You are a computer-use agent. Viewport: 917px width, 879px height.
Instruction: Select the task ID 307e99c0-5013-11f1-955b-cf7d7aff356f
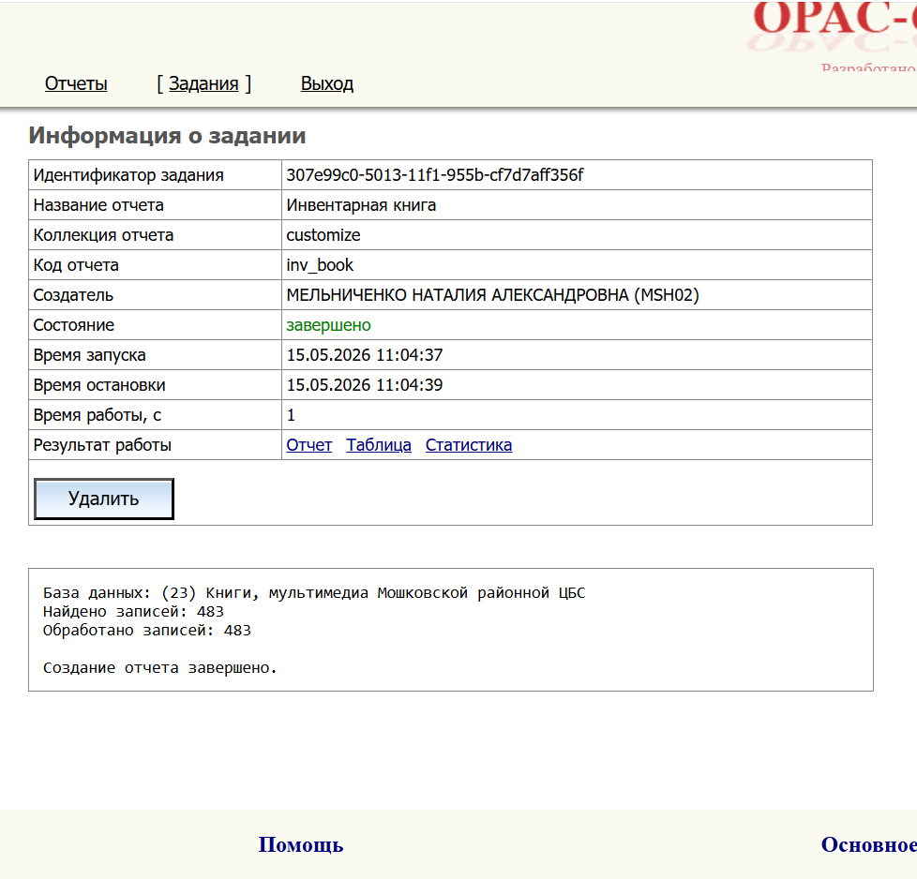coord(434,174)
